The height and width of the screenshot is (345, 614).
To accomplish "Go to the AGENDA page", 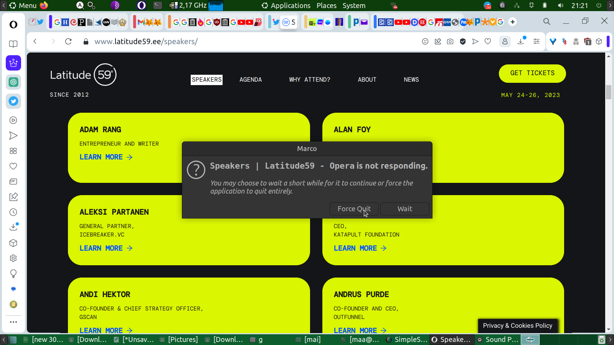I will [x=251, y=80].
